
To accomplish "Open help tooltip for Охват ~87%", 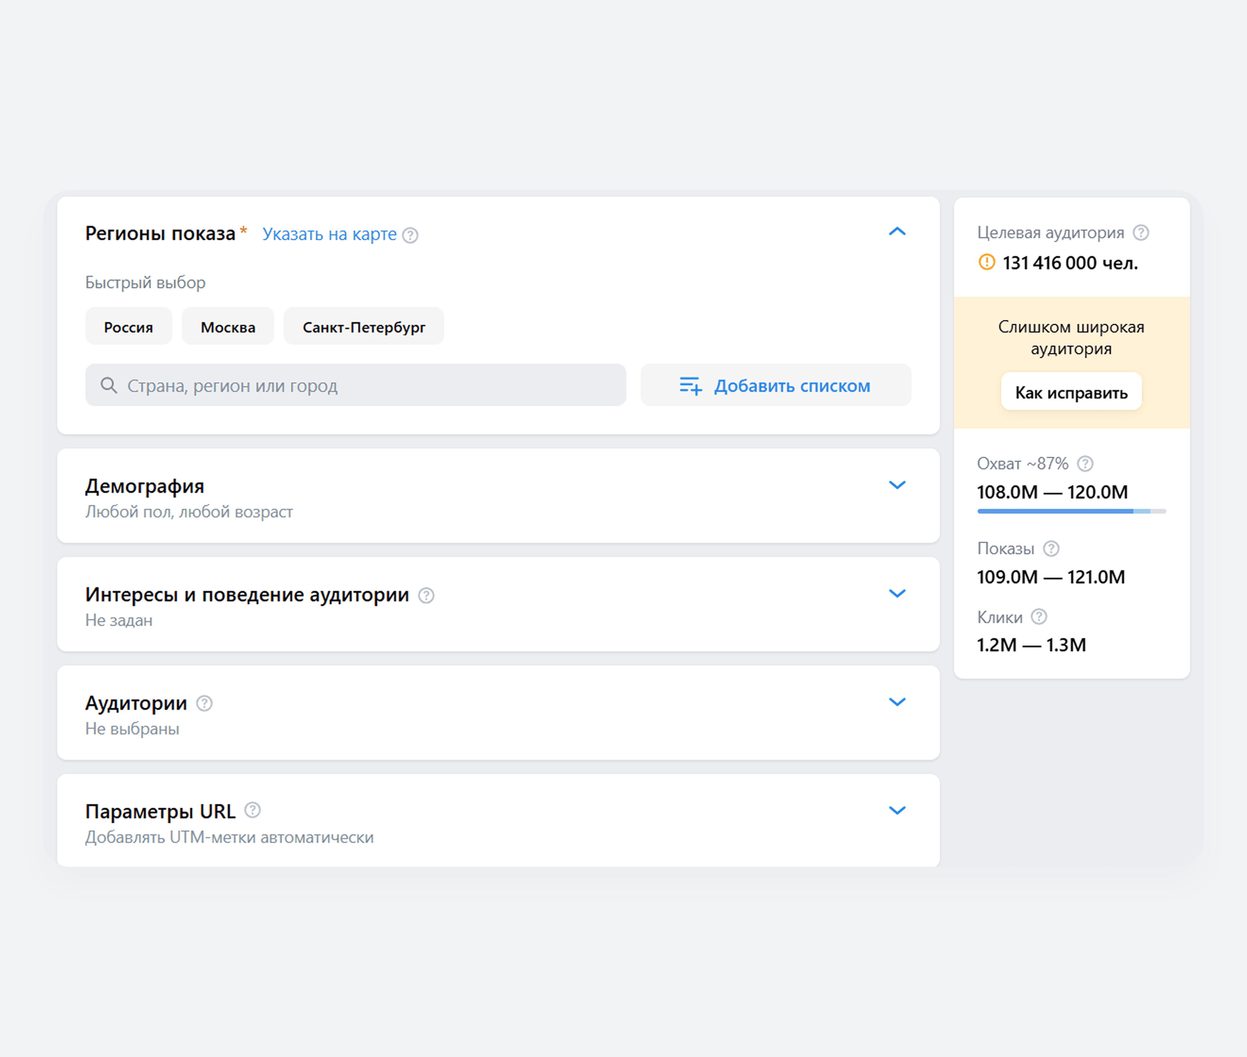I will pos(1084,463).
